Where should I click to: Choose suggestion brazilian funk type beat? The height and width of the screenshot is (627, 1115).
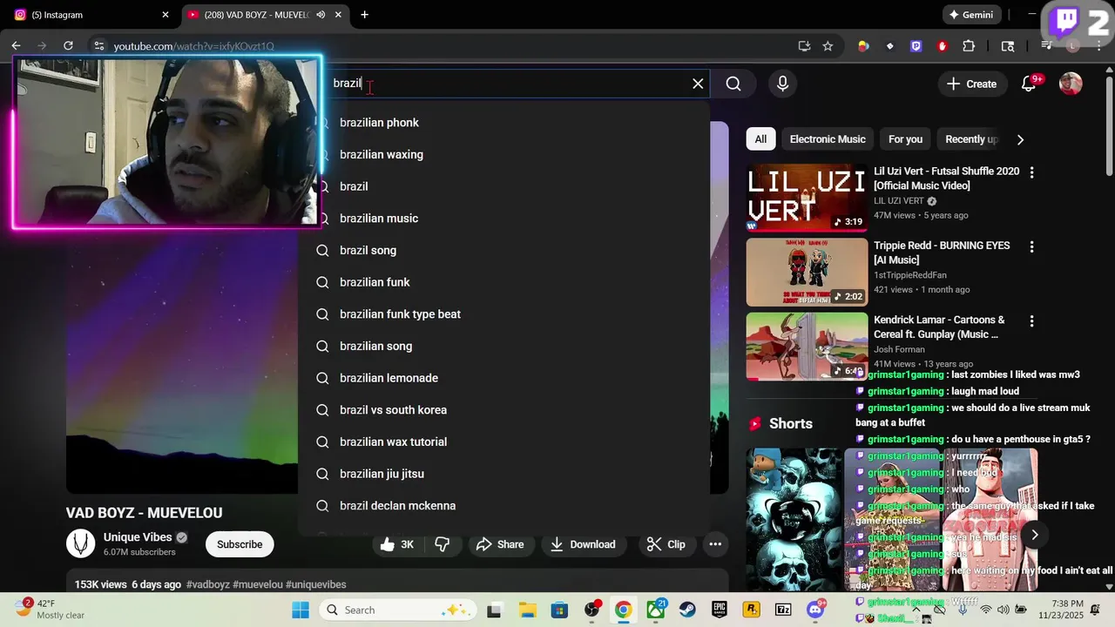[503, 314]
